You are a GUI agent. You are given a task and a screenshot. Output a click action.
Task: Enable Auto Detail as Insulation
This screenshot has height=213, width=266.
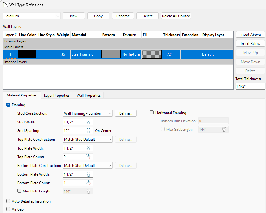(8, 201)
